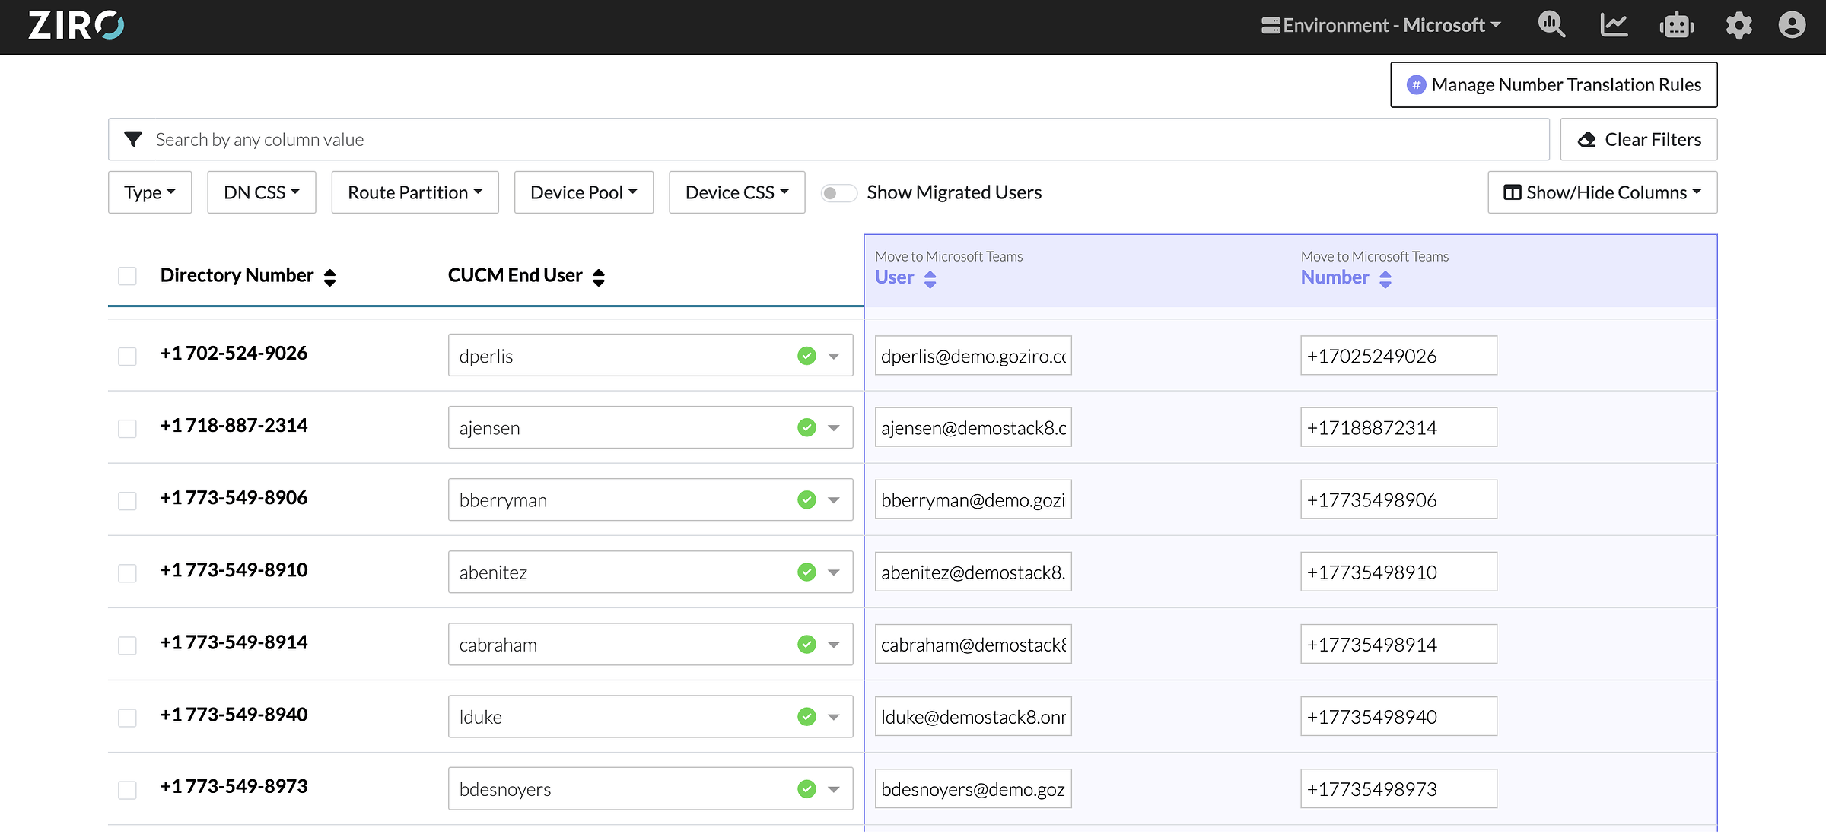This screenshot has height=834, width=1826.
Task: Open the user profile account icon
Action: tap(1793, 24)
